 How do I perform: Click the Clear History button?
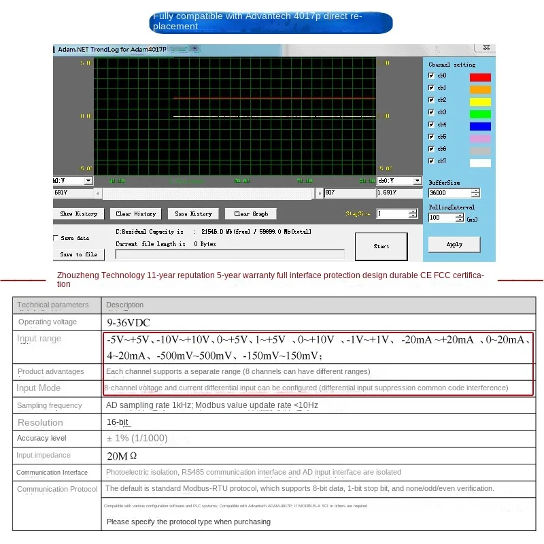tap(136, 214)
